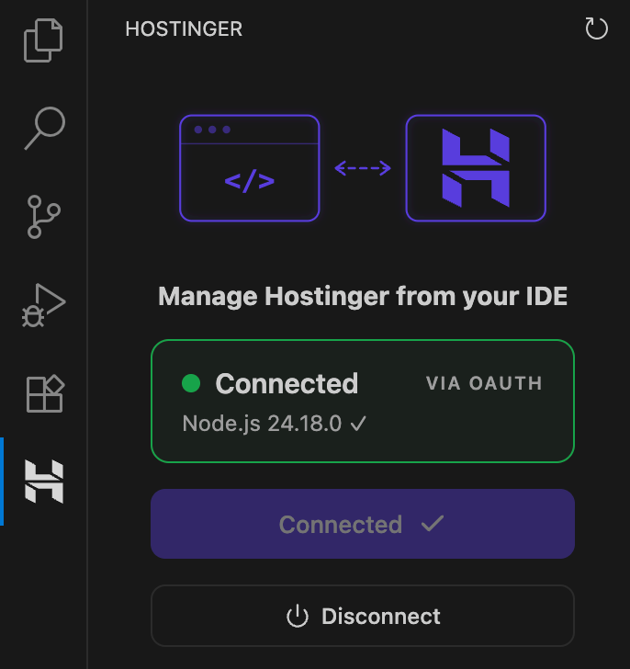Open the Source Control view
630x669 pixels.
(43, 217)
